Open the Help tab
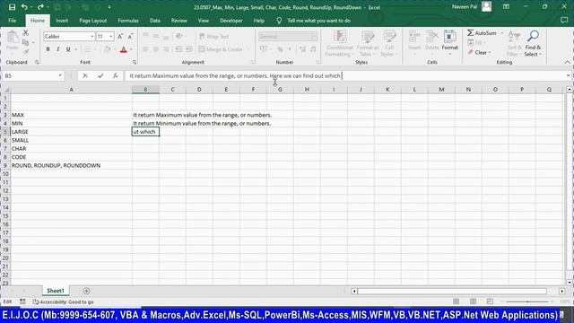 pos(259,21)
